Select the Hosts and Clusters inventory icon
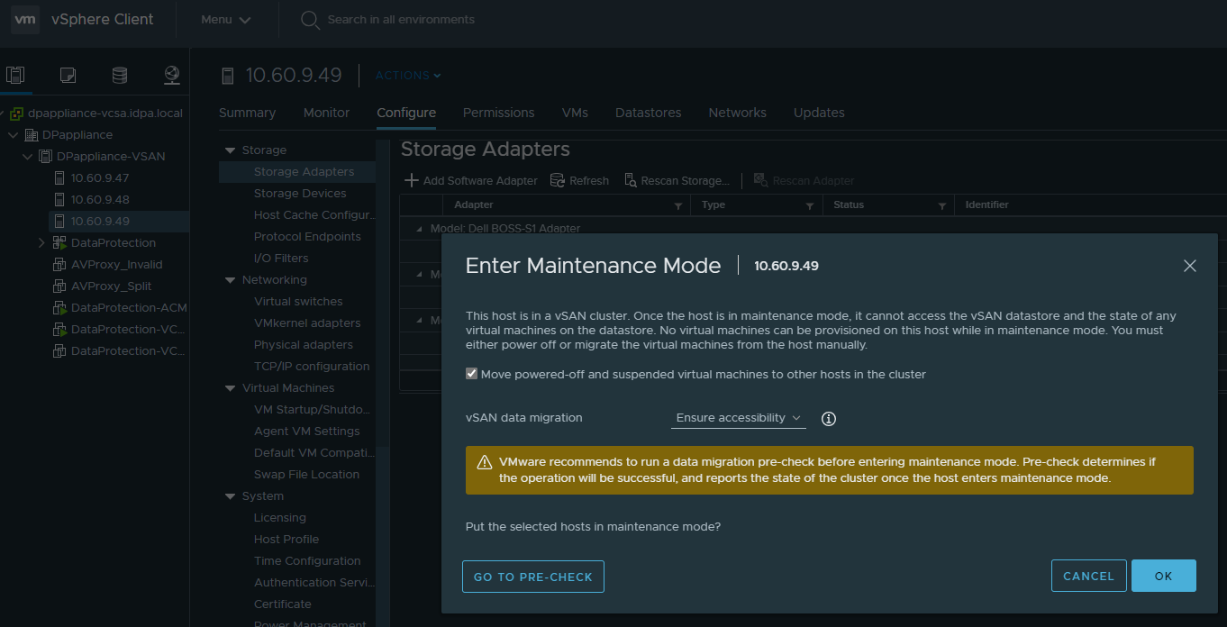Viewport: 1227px width, 627px height. pyautogui.click(x=15, y=76)
